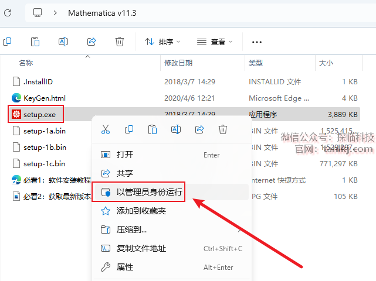This screenshot has height=281, width=376.
Task: Click the file icon of setup-1c.bin
Action: click(16, 163)
